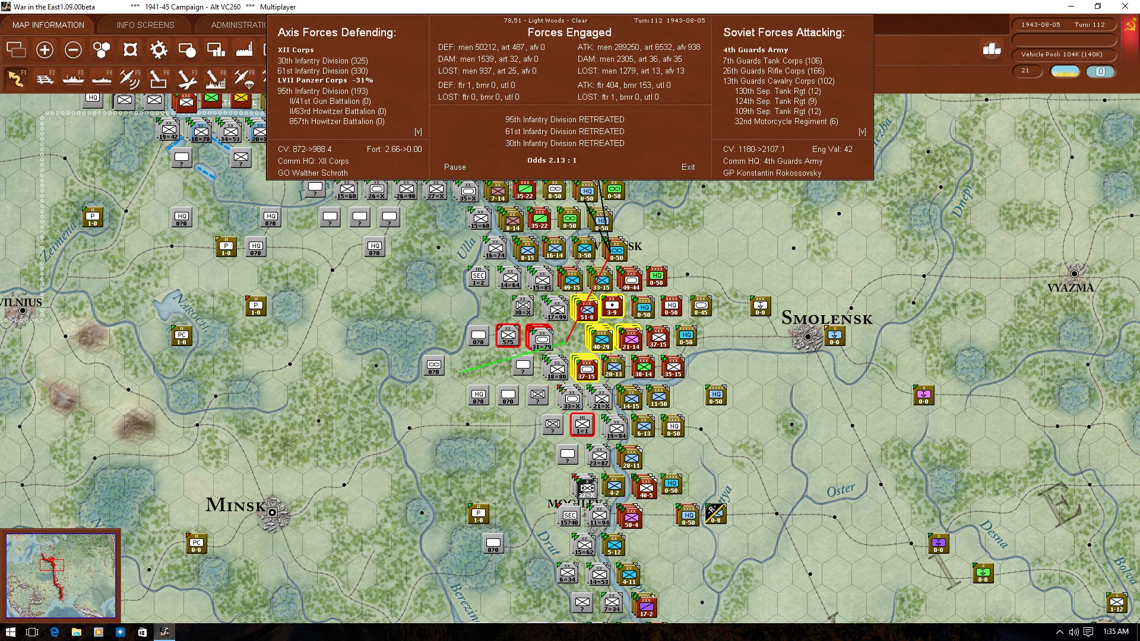This screenshot has height=641, width=1140.
Task: Click the 13th Guards Cavalry Corps (102) entry
Action: (778, 81)
